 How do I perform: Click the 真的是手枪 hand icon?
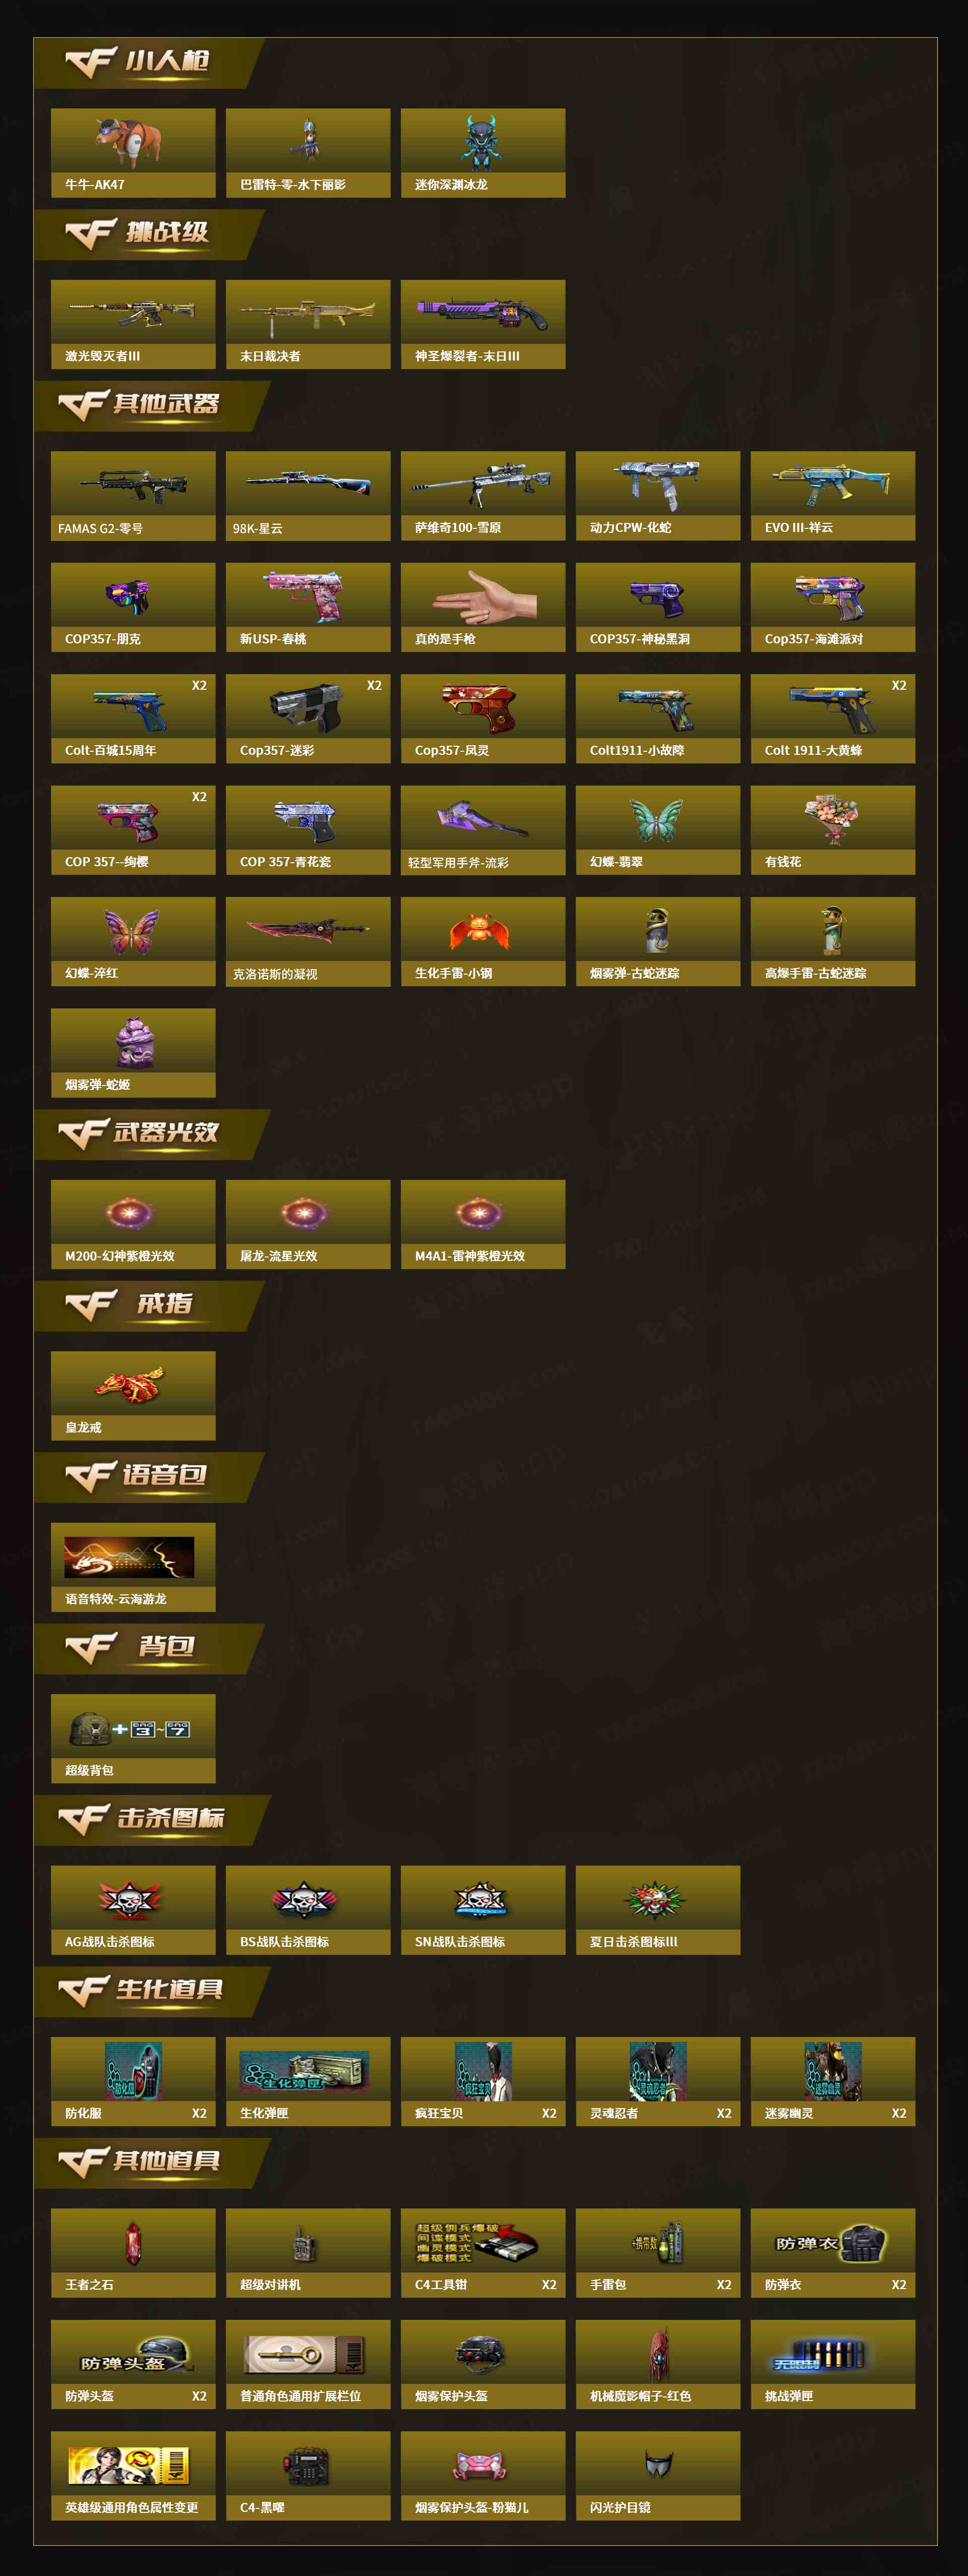[x=485, y=596]
